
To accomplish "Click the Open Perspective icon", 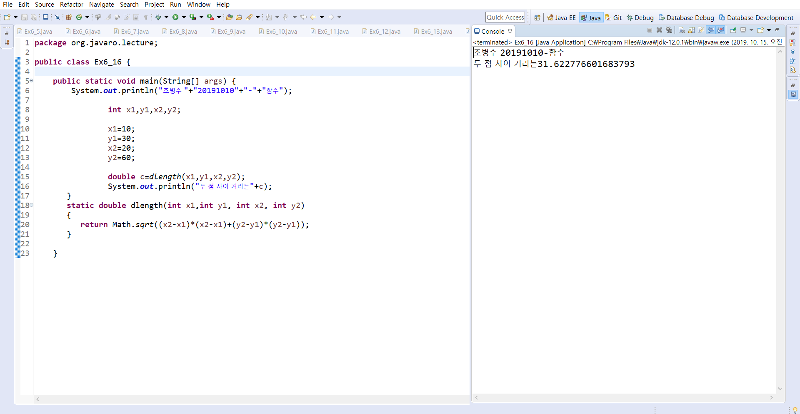I will (537, 17).
